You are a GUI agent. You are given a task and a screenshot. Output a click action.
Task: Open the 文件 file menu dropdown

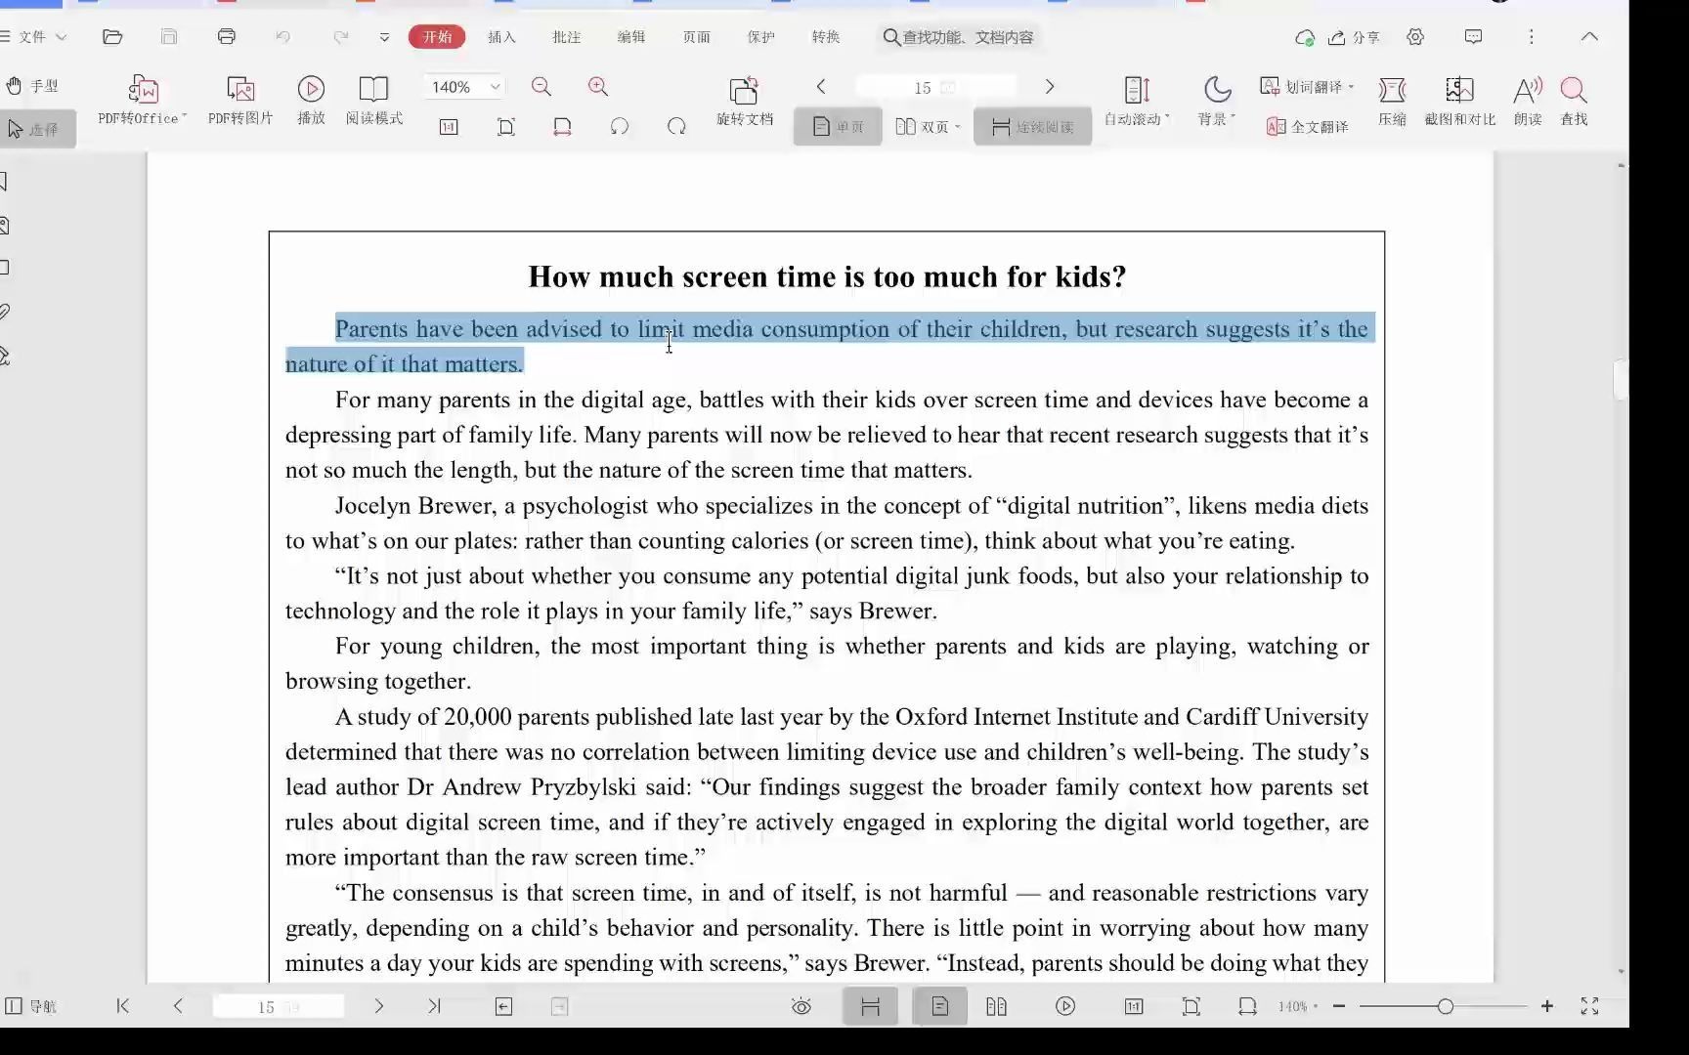click(x=34, y=37)
